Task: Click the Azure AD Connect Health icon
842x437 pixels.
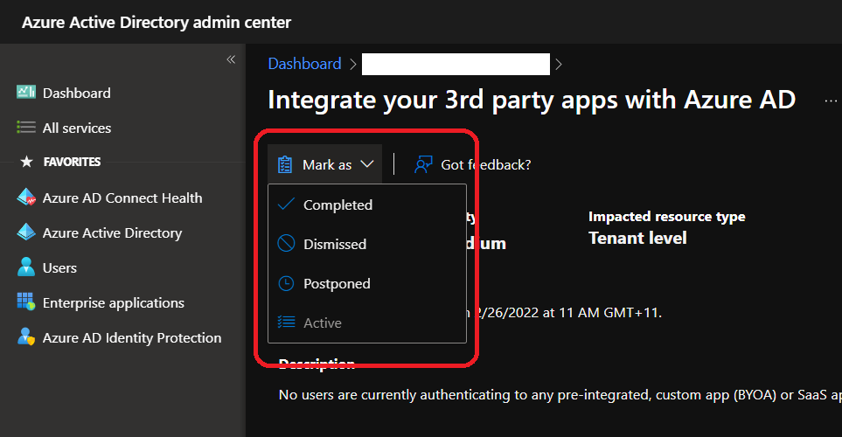Action: click(x=26, y=198)
